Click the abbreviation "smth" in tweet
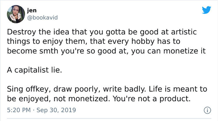This screenshot has width=218, height=121. point(49,51)
